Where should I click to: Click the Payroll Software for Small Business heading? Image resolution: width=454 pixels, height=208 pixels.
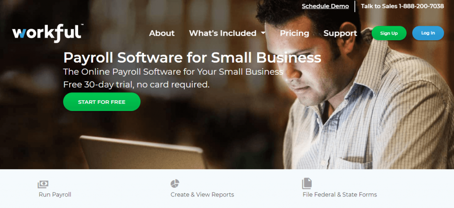pos(192,58)
